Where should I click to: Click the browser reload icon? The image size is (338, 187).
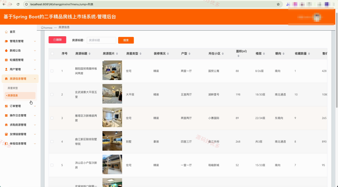(x=18, y=4)
